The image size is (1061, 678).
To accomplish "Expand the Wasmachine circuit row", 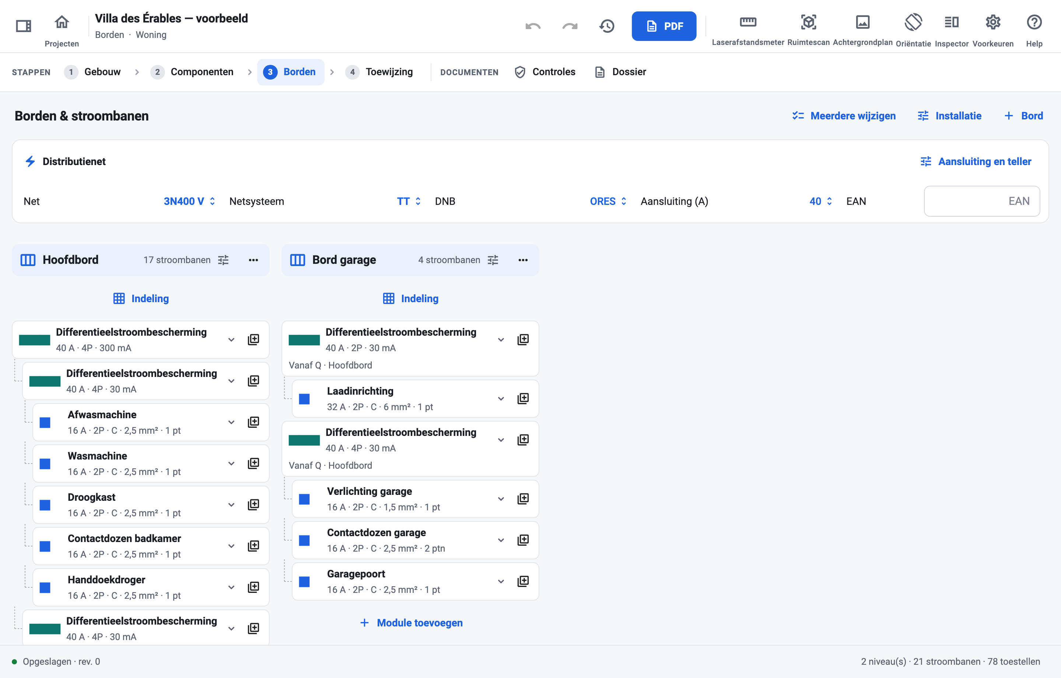I will (x=231, y=464).
